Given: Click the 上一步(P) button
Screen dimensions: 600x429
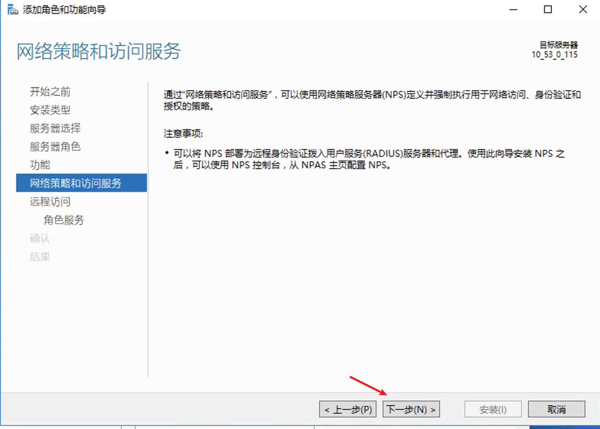Looking at the screenshot, I should click(347, 409).
